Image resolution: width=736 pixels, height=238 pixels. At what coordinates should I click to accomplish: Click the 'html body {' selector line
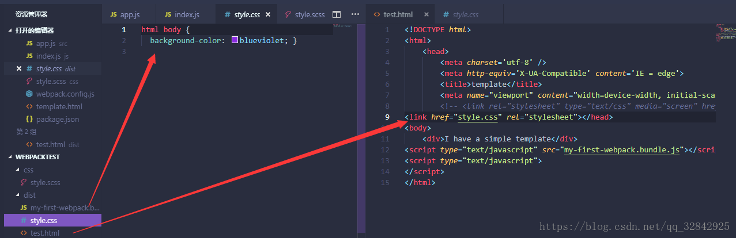pos(165,29)
